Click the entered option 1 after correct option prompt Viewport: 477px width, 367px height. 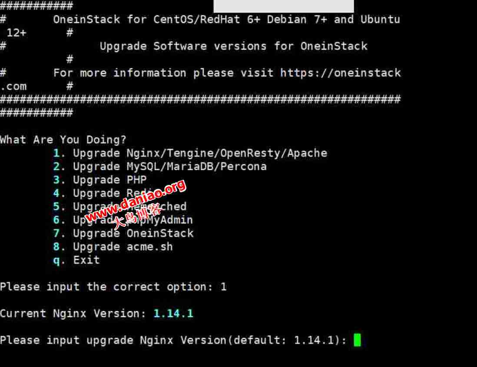(224, 287)
